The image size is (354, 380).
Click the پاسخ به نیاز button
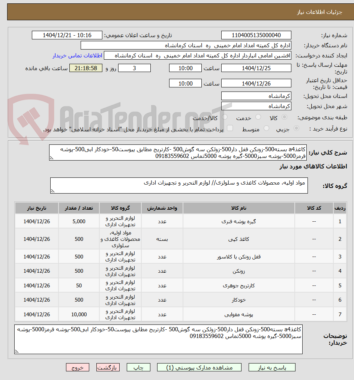pos(272,367)
